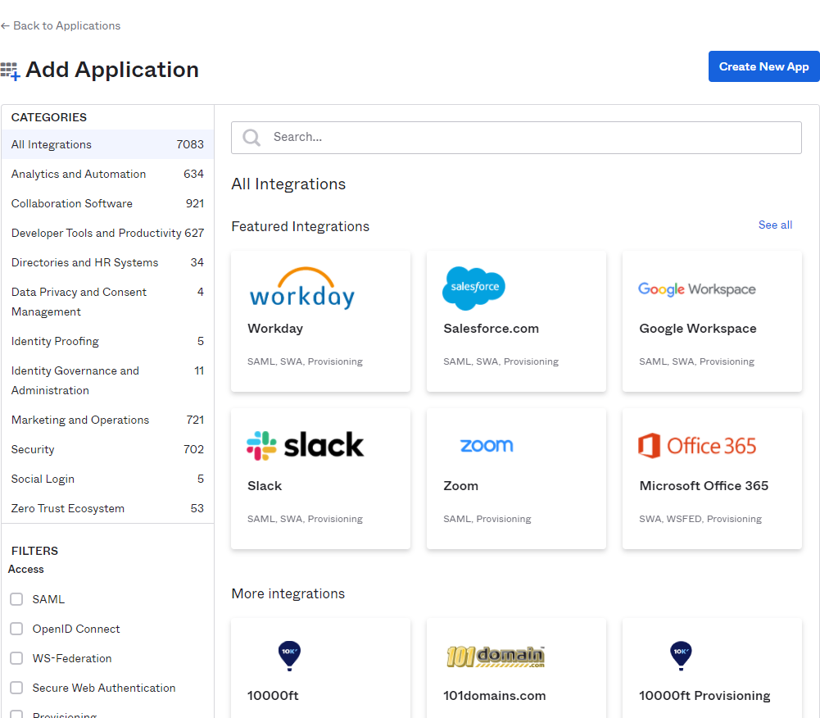The image size is (820, 718).
Task: Click the Workday logo
Action: coord(302,289)
